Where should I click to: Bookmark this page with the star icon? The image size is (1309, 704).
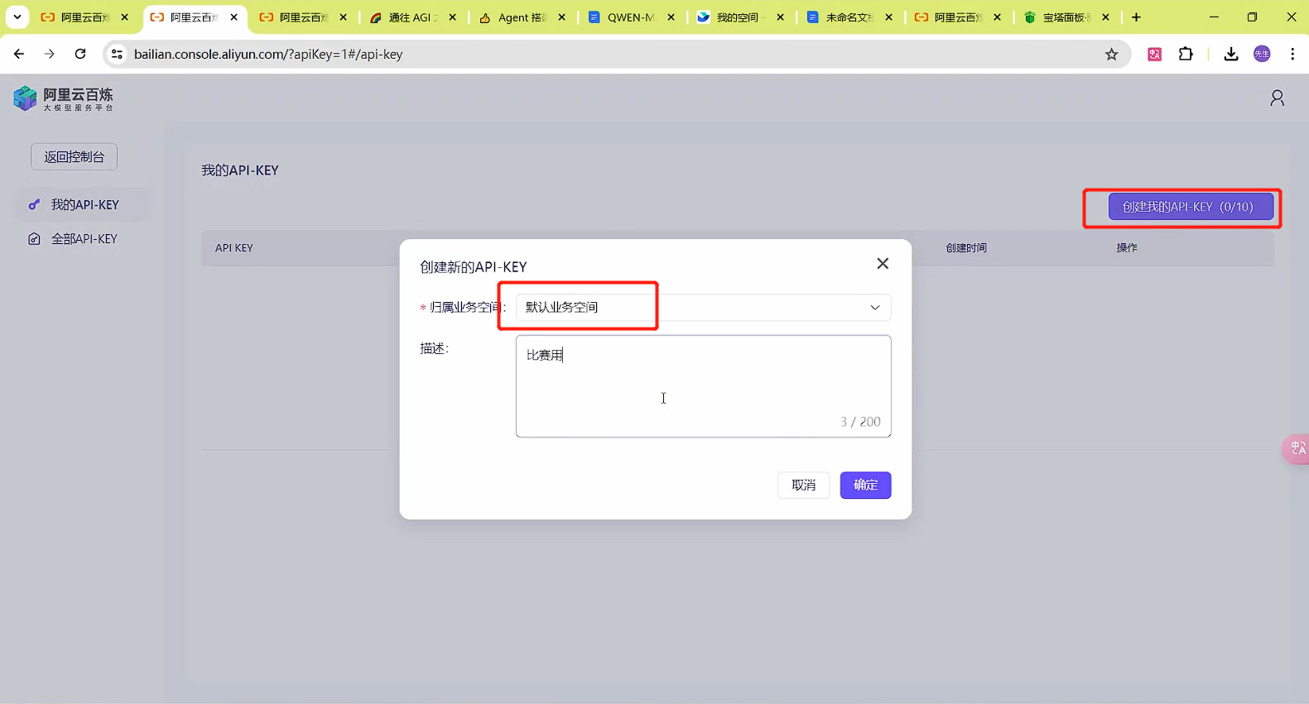pyautogui.click(x=1111, y=54)
